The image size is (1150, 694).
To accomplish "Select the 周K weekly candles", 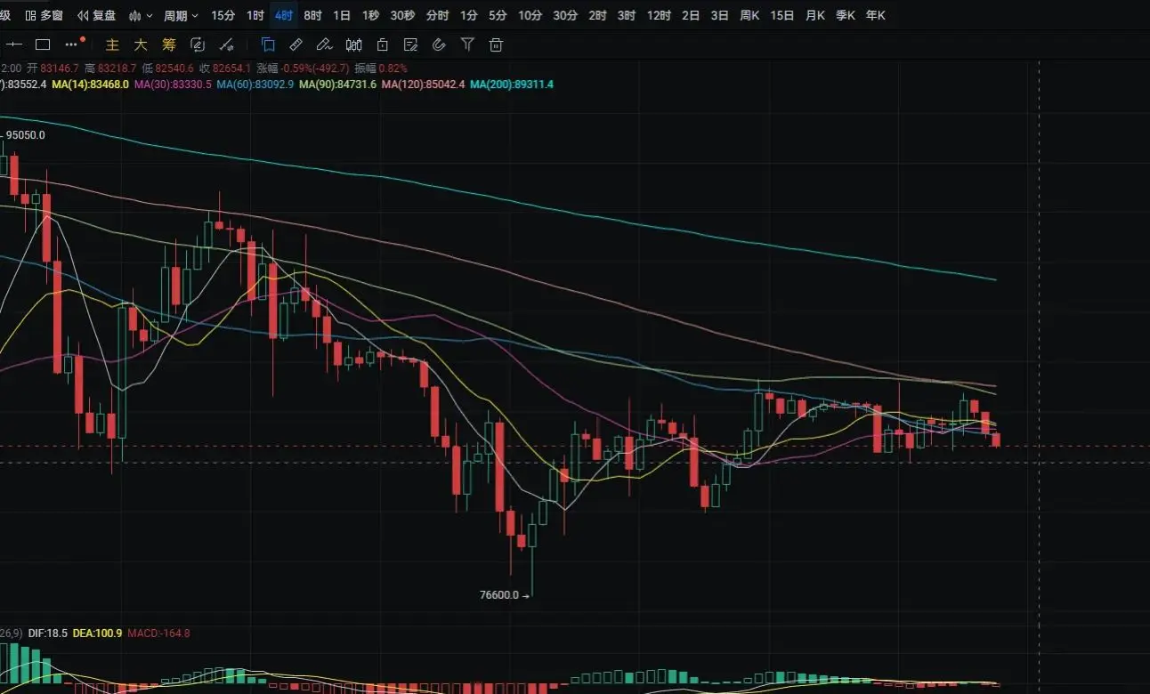I will [749, 16].
